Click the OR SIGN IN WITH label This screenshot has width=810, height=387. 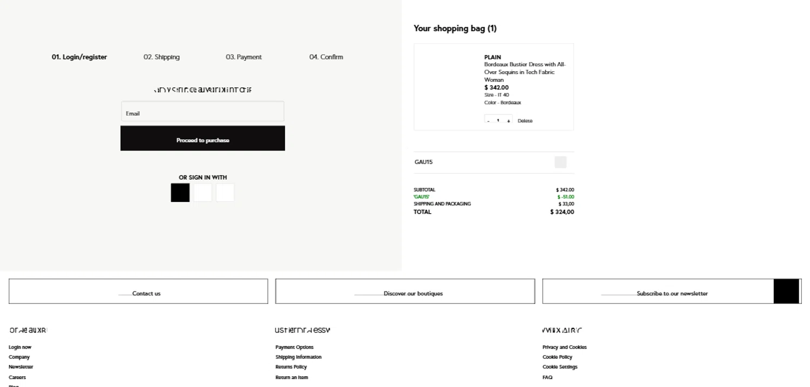[x=203, y=177]
